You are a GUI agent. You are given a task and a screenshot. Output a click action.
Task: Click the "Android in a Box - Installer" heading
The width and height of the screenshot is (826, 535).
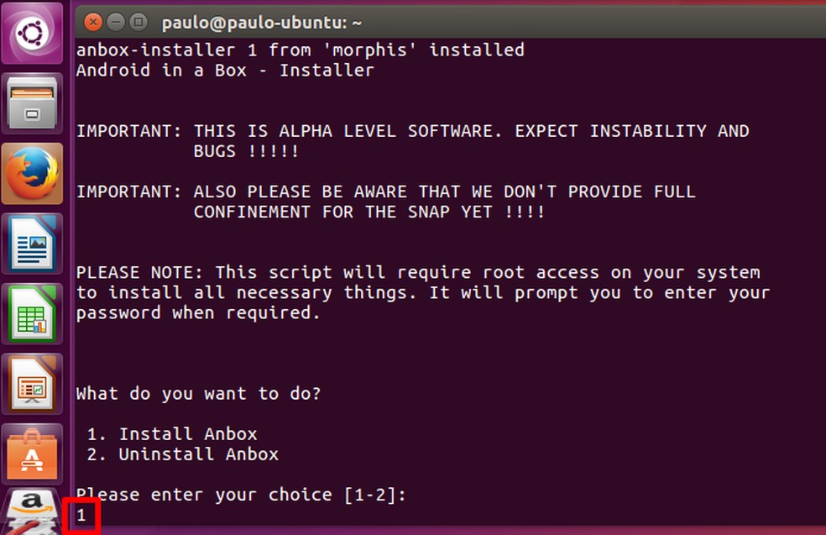click(225, 71)
